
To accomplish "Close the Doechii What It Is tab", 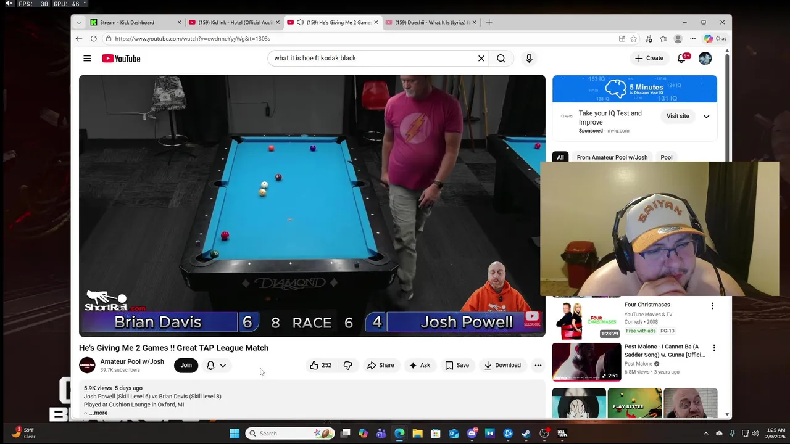I will 475,22.
